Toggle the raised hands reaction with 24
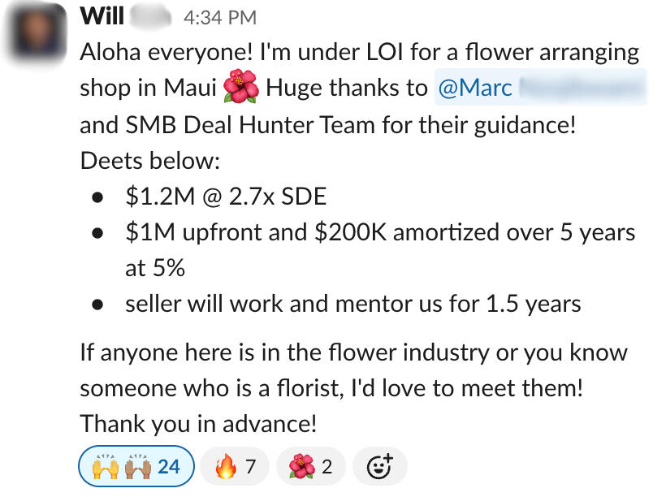 coord(136,466)
